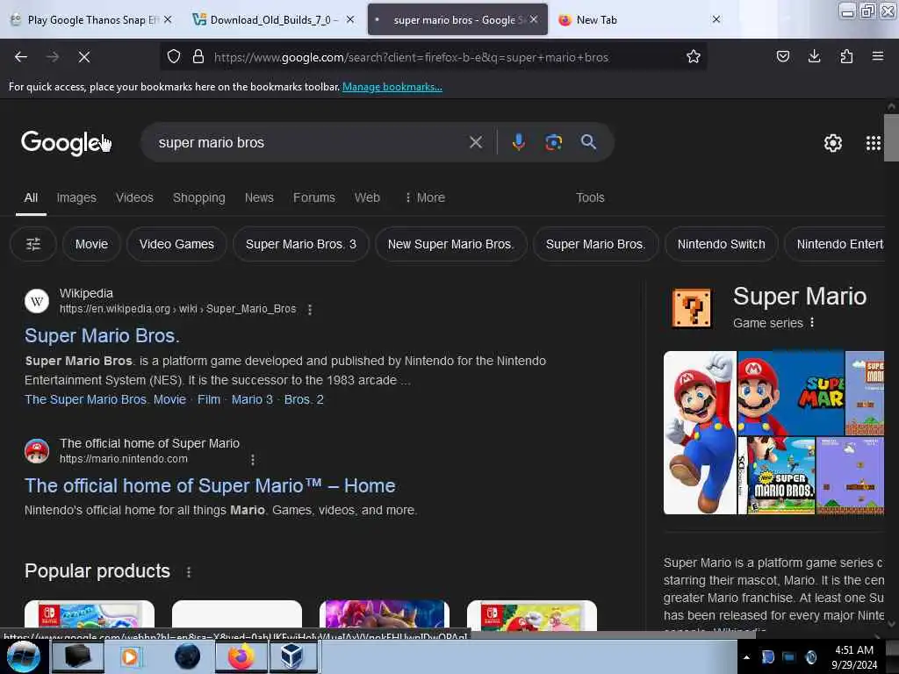Switch to Forums results

[x=314, y=197]
